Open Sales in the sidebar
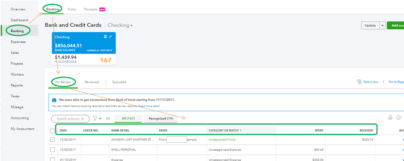The height and width of the screenshot is (161, 404). [15, 52]
